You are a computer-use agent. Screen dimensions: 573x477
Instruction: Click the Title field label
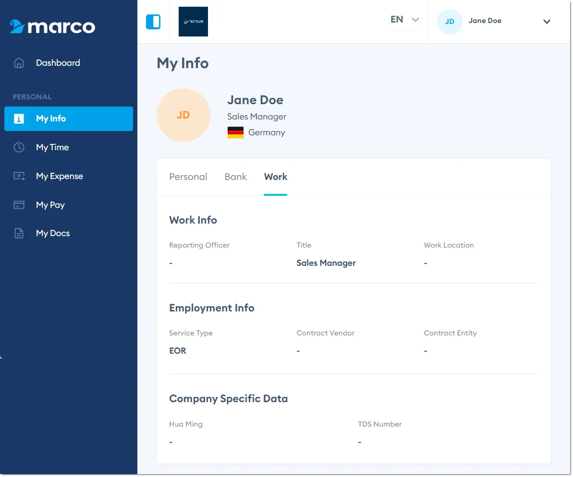point(304,245)
